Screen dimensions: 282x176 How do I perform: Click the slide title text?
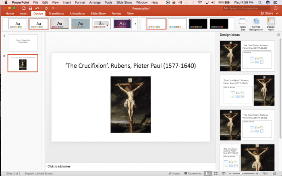pyautogui.click(x=131, y=66)
